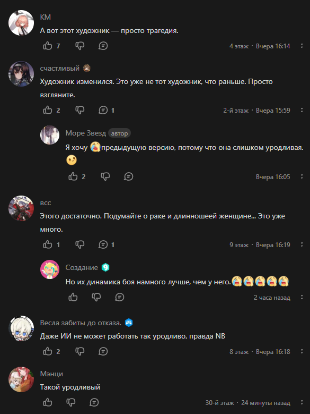Toggle like on Мэнци's comment

[48, 402]
